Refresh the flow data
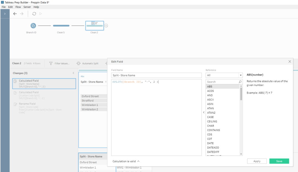This screenshot has height=172, width=298. click(34, 14)
